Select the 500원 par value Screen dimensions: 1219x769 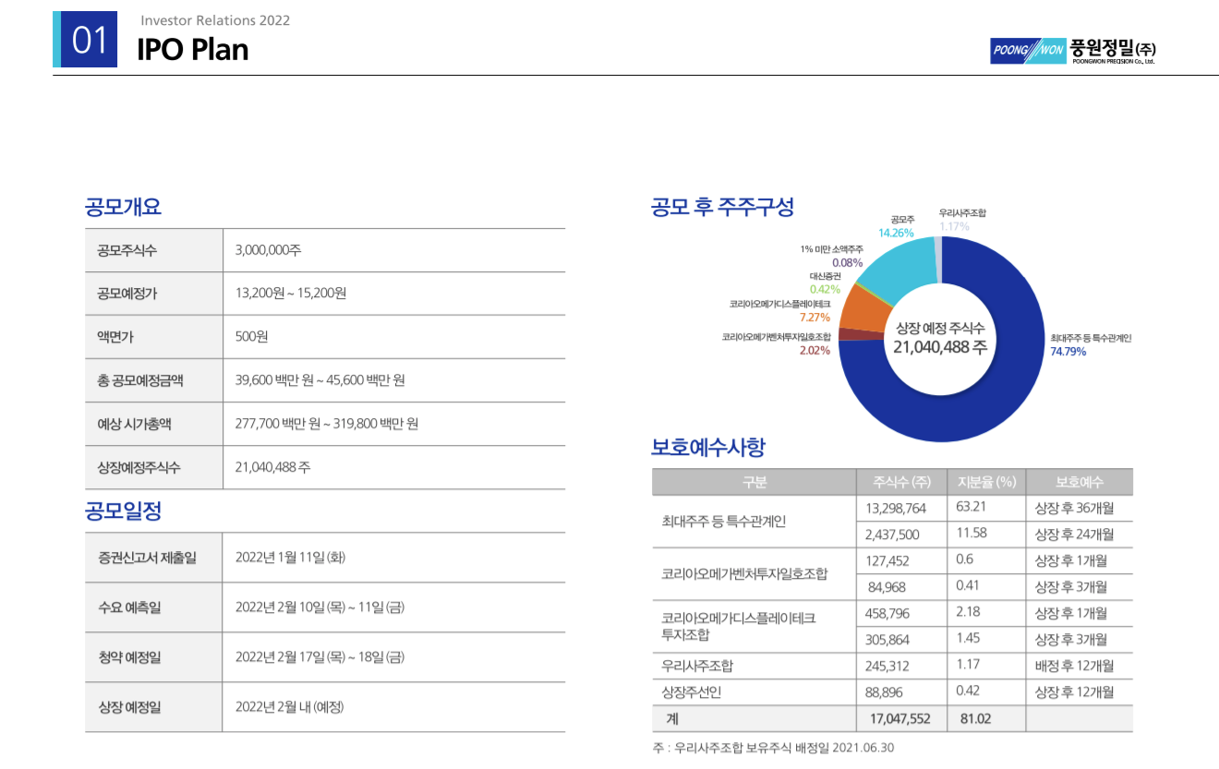pos(251,337)
